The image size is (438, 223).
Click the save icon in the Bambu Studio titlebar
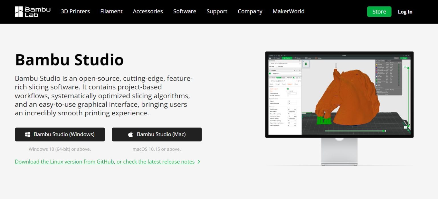[x=279, y=56]
